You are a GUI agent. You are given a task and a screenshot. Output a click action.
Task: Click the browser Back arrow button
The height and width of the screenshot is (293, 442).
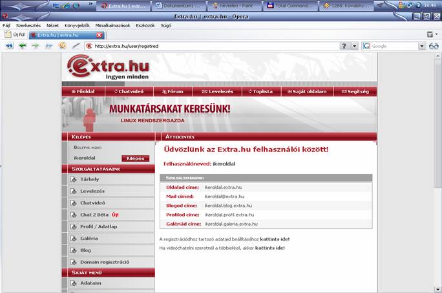click(23, 46)
